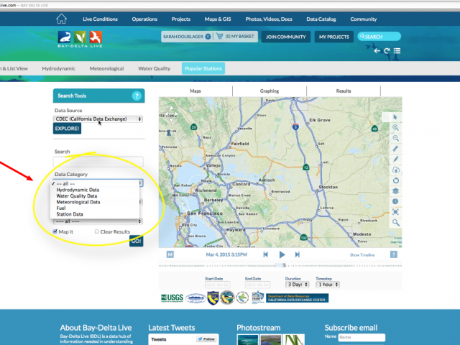Screen dimensions: 460x345
Task: Zoom in using the map magnifier-plus icon
Action: coord(395,128)
